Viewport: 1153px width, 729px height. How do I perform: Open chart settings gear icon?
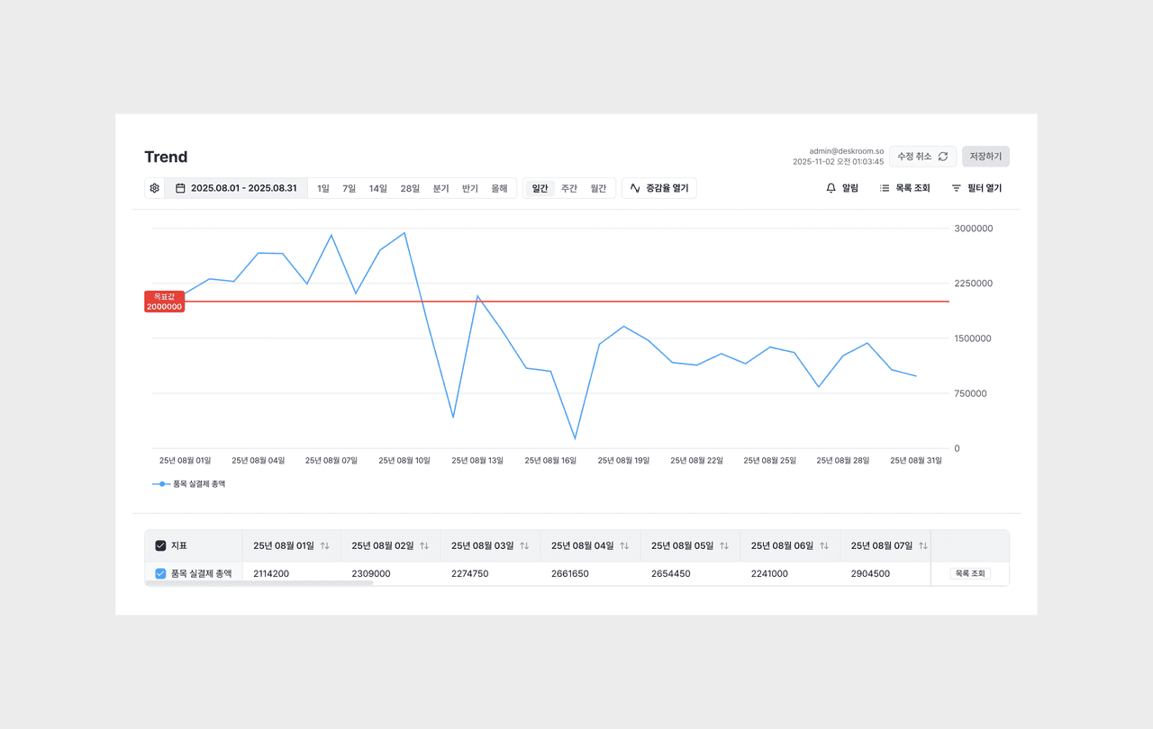pyautogui.click(x=155, y=188)
